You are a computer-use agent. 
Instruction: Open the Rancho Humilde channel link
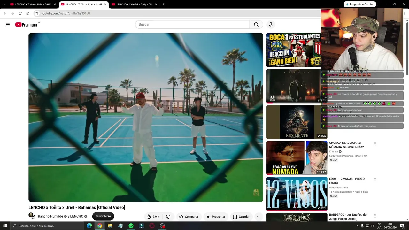[50, 216]
